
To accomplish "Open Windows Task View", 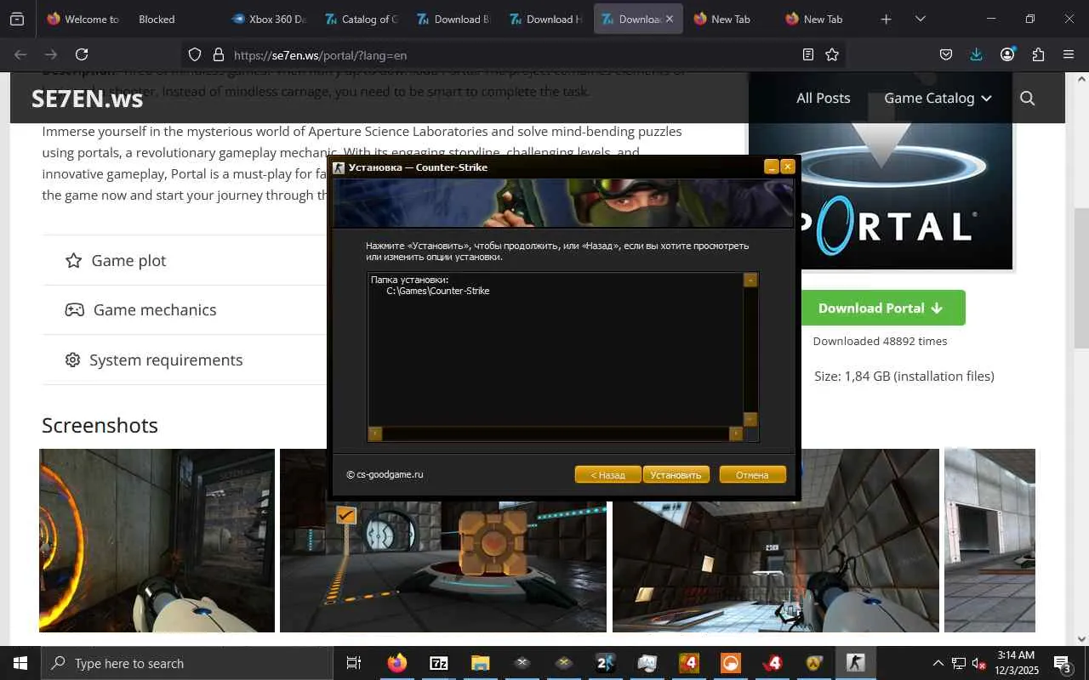I will tap(354, 663).
